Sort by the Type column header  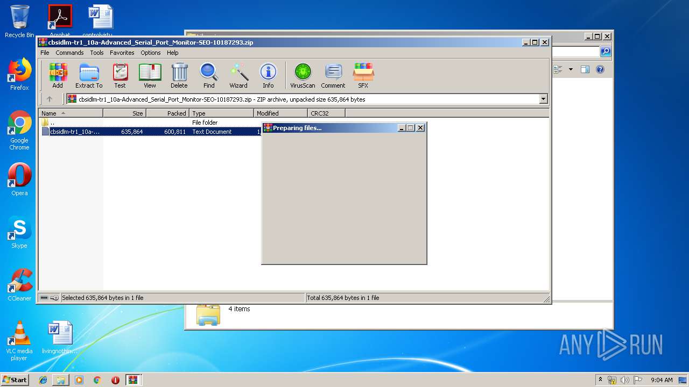coord(221,113)
